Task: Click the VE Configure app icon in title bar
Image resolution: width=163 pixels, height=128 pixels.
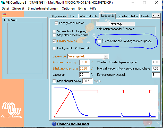Action: [3, 3]
